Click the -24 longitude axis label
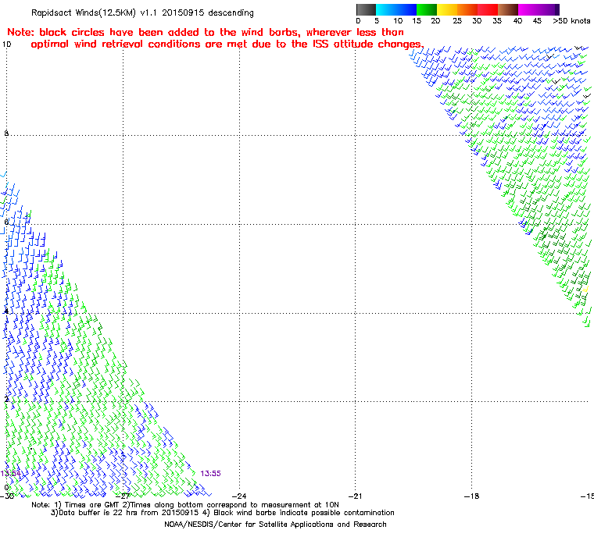Image resolution: width=594 pixels, height=537 pixels. click(239, 496)
